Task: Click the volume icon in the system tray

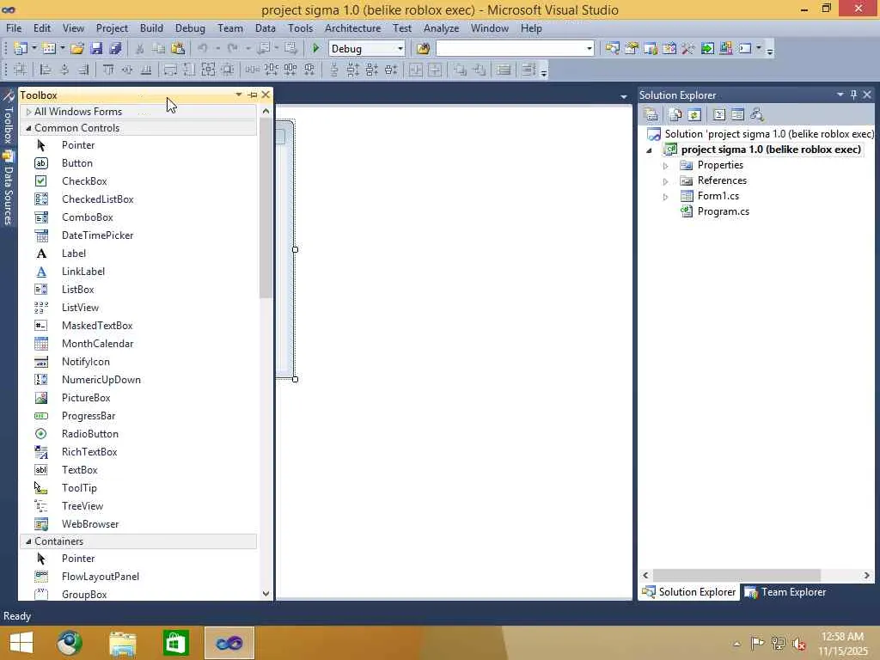Action: [x=798, y=643]
